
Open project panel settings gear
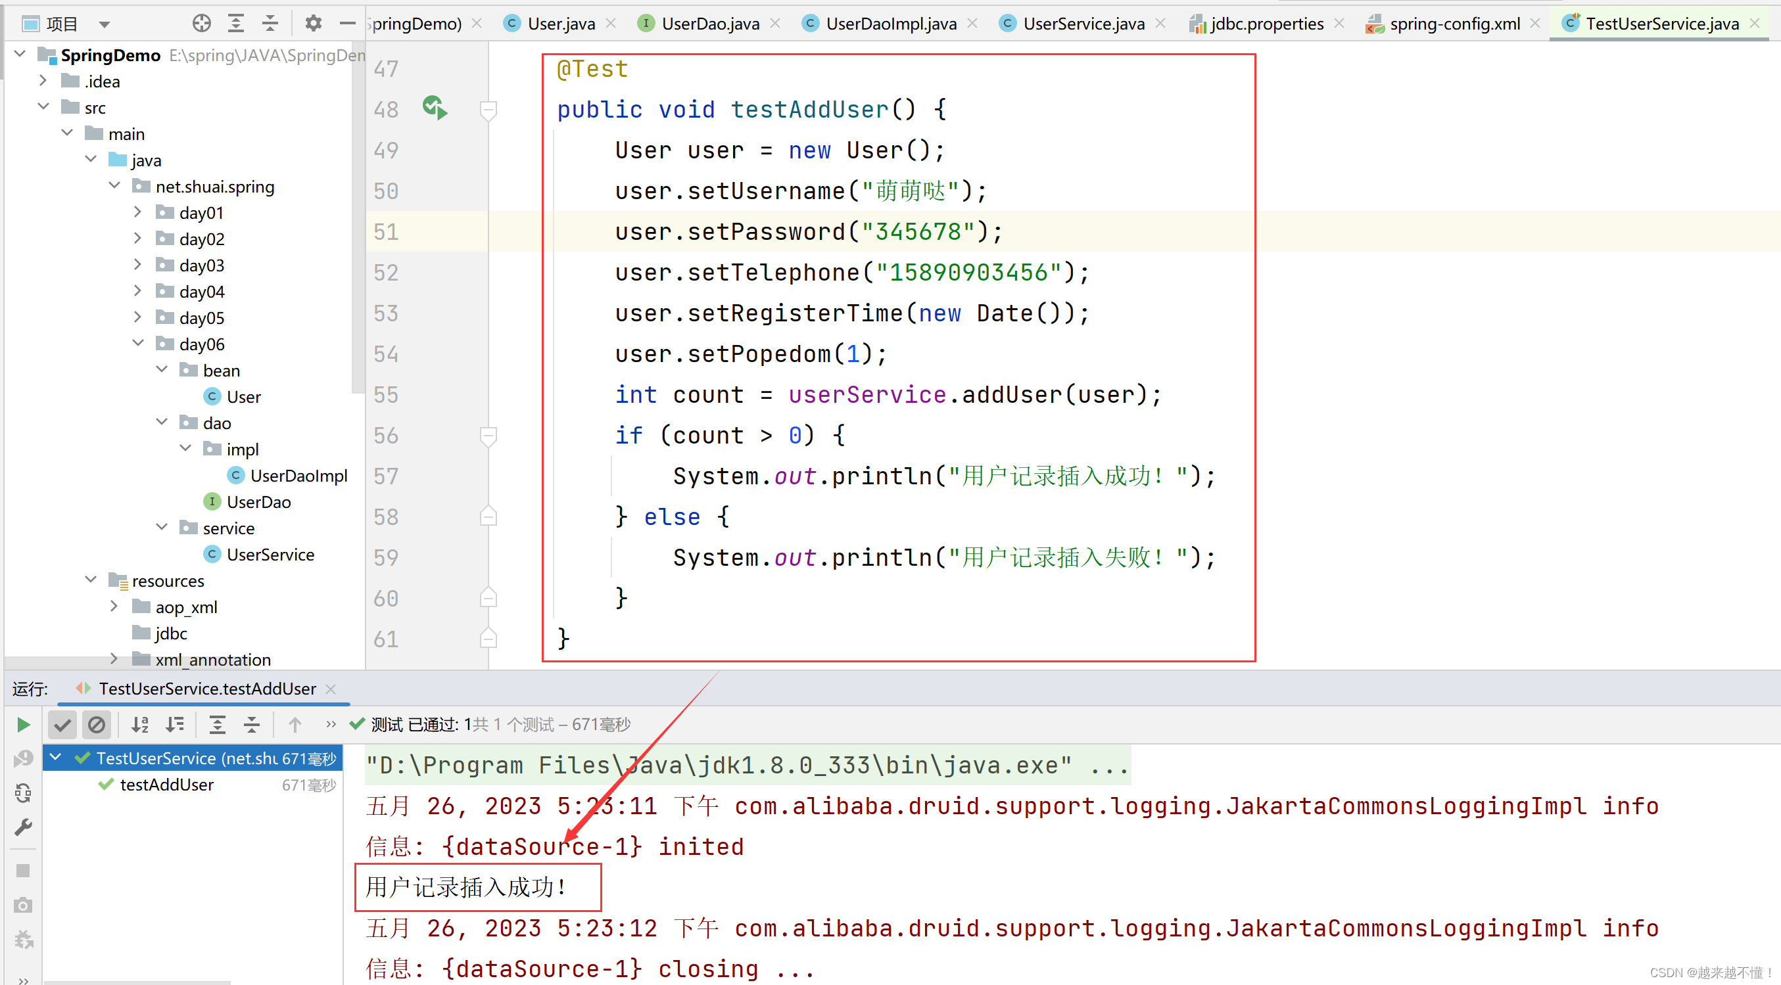coord(313,24)
